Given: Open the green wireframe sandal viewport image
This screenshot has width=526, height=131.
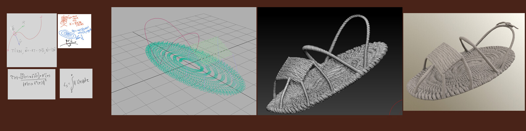Looking at the screenshot, I should pyautogui.click(x=184, y=61).
